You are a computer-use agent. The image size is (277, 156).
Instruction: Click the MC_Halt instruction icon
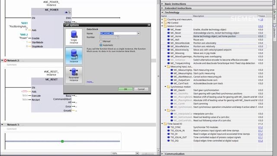coord(168,39)
